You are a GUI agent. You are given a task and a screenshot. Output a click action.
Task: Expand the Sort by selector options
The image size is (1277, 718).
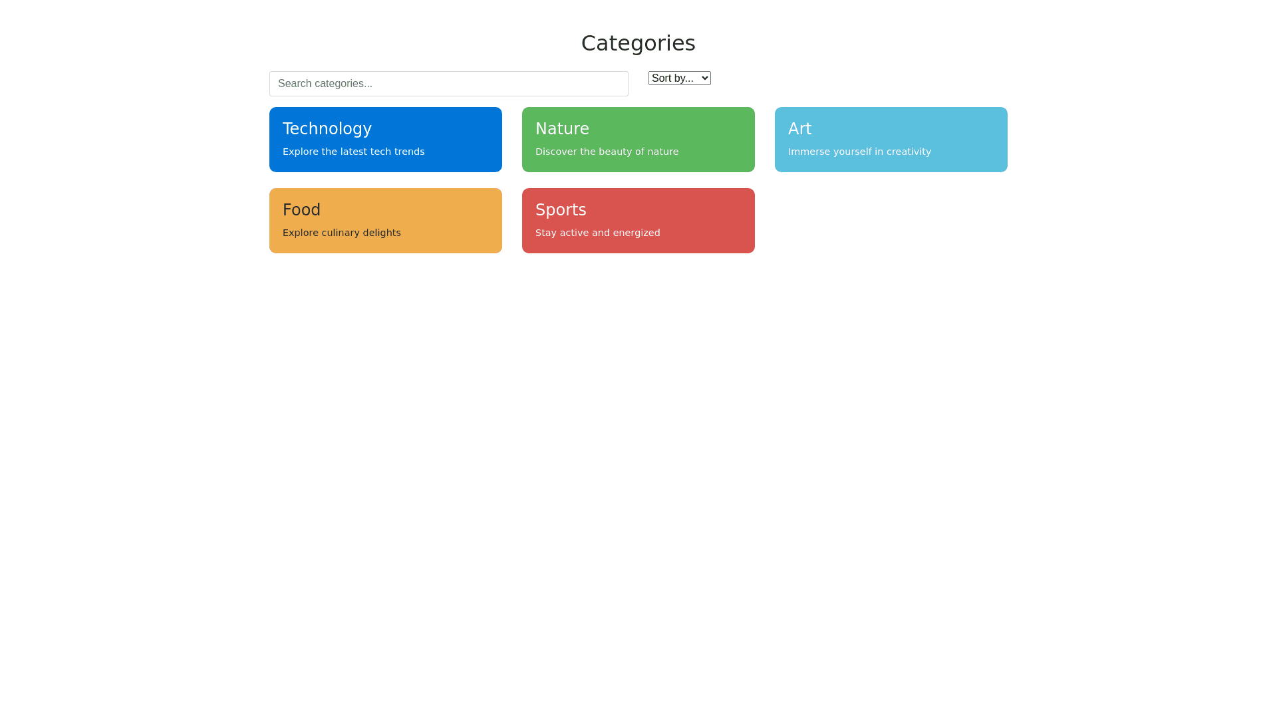coord(679,78)
